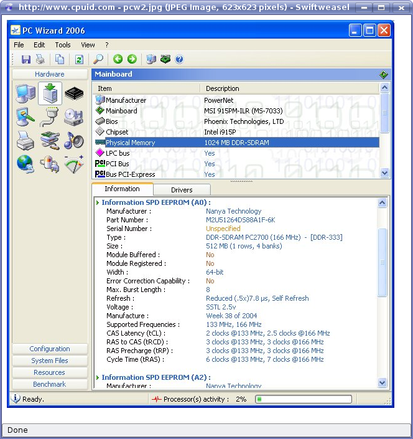Select the Video monitor icon
Image resolution: width=413 pixels, height=439 pixels.
click(x=26, y=116)
